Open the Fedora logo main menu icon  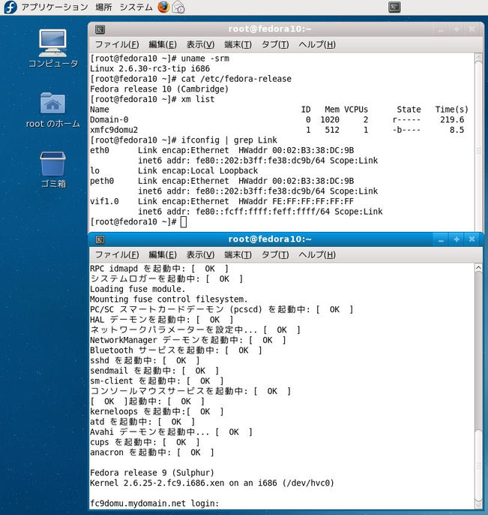[x=10, y=8]
